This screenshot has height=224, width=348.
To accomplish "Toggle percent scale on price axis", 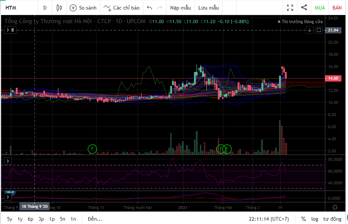I will pyautogui.click(x=304, y=219).
